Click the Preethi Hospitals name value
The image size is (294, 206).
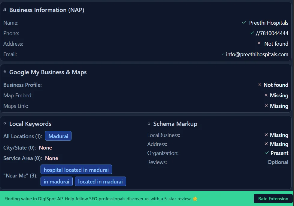click(269, 23)
